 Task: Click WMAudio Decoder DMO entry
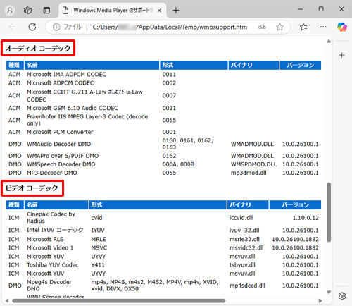tap(58, 144)
